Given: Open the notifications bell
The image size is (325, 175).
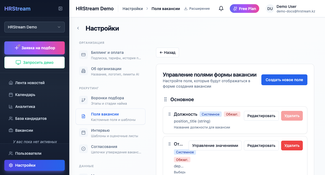Looking at the screenshot, I should 221,8.
